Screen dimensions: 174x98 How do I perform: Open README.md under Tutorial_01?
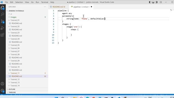tap(27, 23)
